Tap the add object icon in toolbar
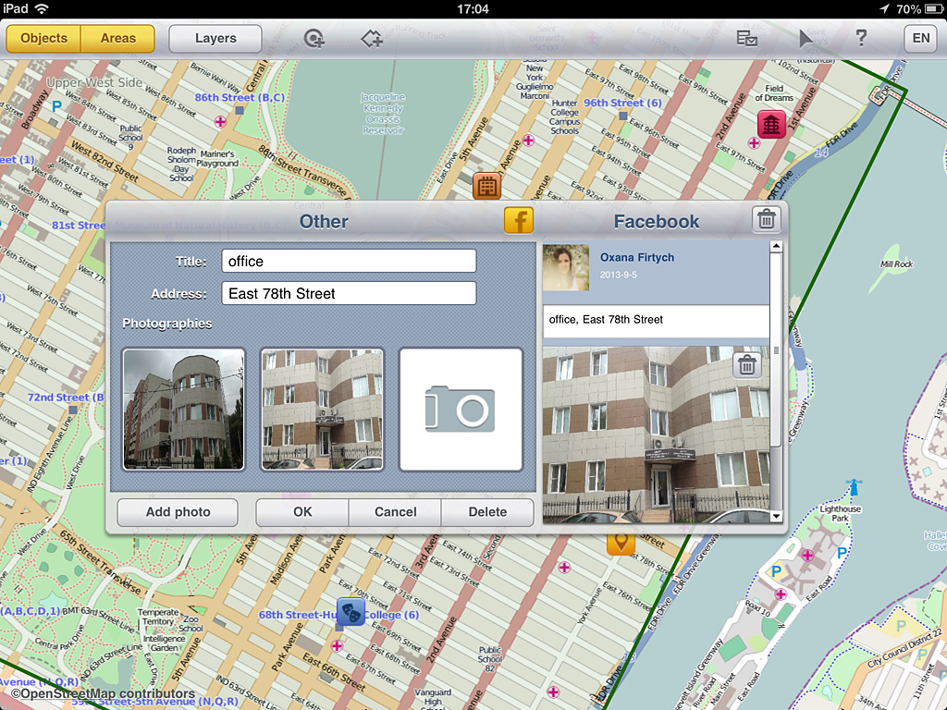The image size is (947, 710). point(315,39)
